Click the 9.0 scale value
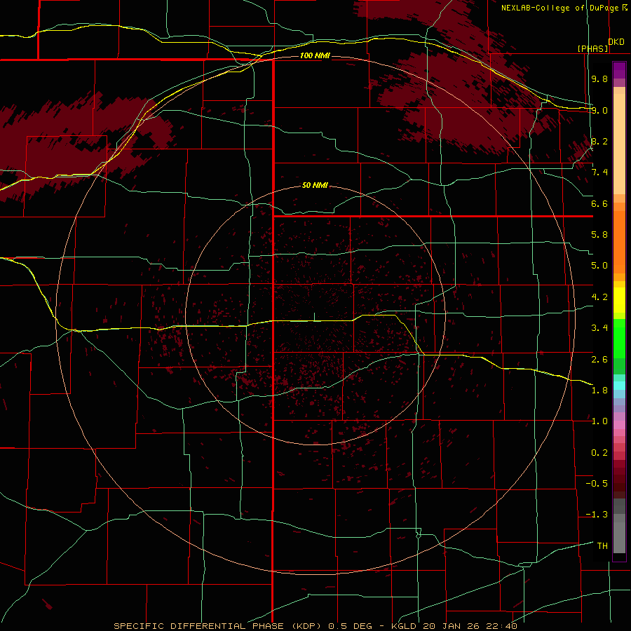Viewport: 631px width, 631px height. click(x=599, y=110)
